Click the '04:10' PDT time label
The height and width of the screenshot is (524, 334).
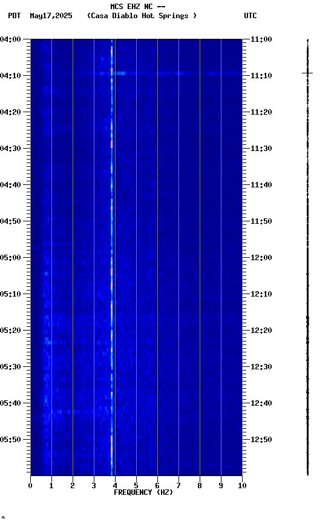click(x=10, y=76)
